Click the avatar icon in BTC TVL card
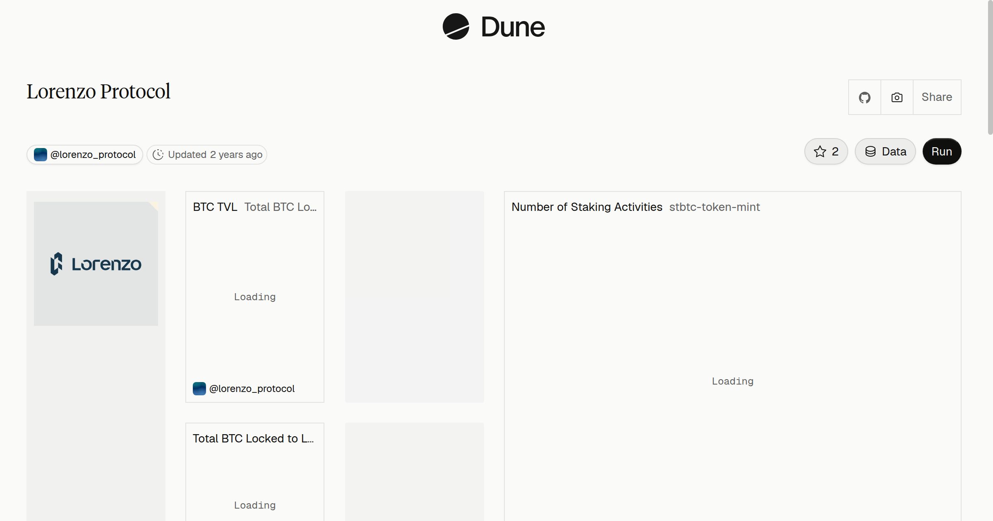Image resolution: width=993 pixels, height=521 pixels. click(x=199, y=389)
